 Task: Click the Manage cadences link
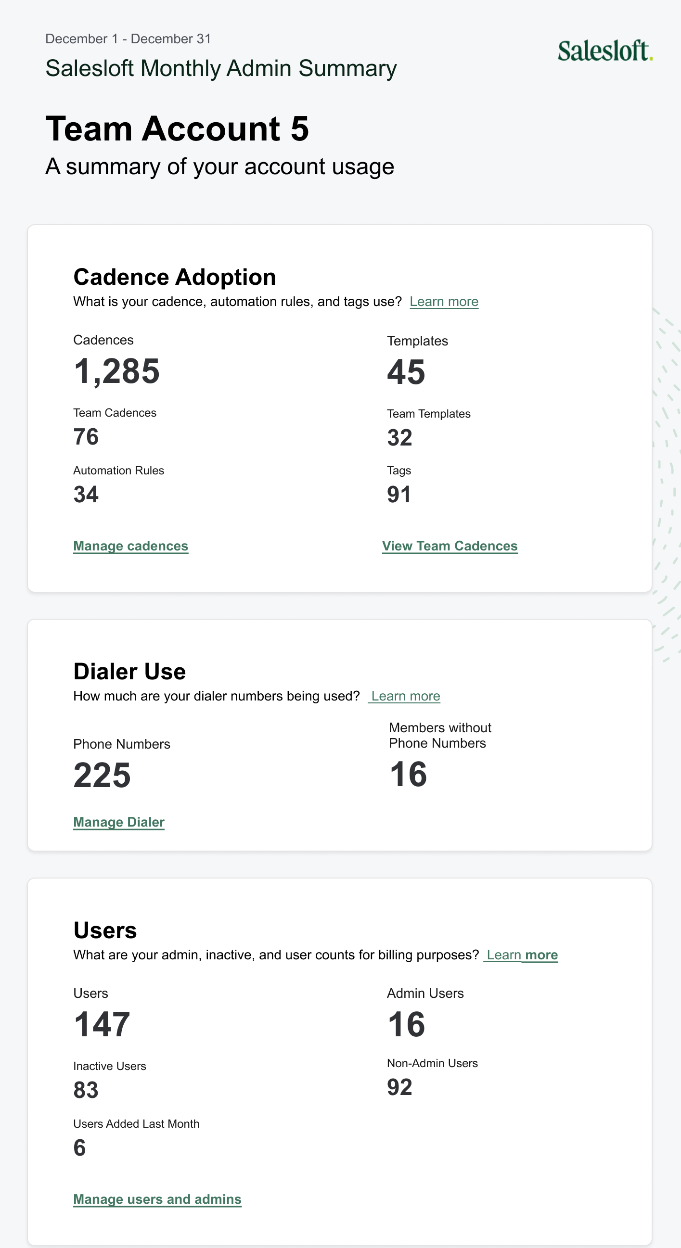click(x=130, y=546)
